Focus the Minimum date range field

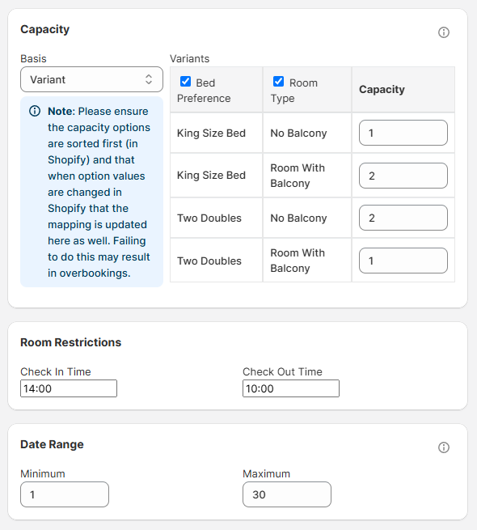coord(65,494)
